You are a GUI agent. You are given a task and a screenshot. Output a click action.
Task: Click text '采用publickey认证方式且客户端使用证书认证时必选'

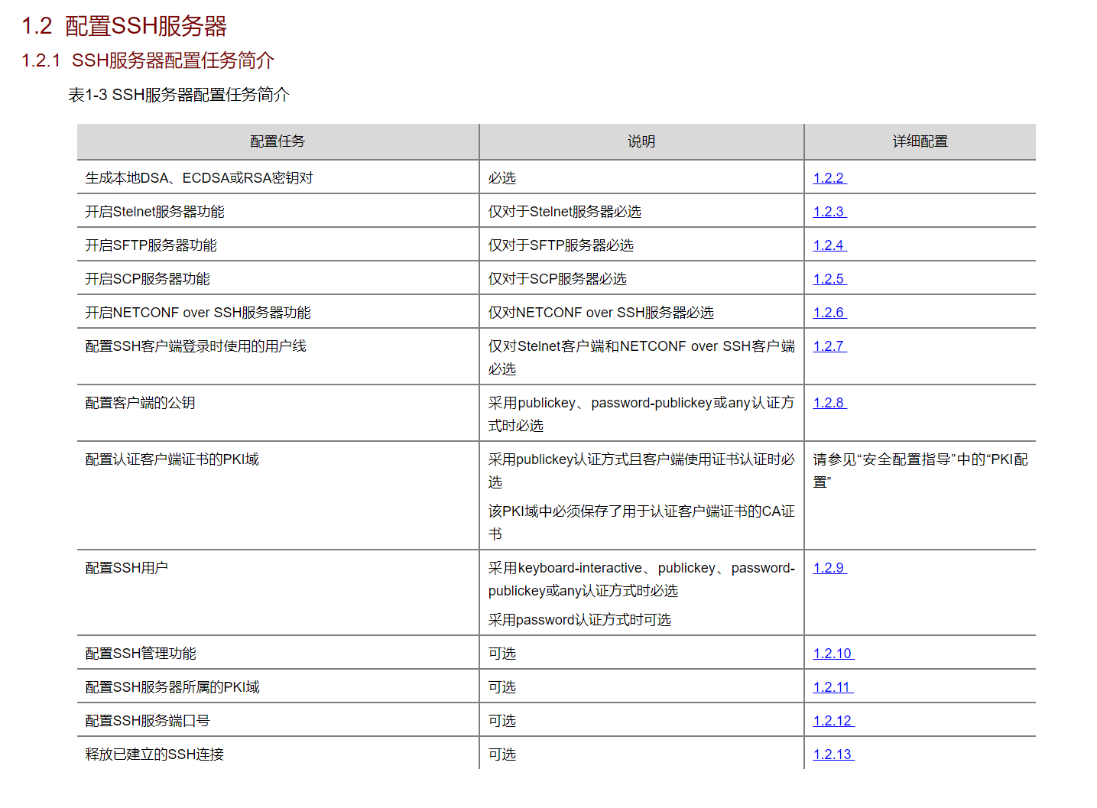642,471
